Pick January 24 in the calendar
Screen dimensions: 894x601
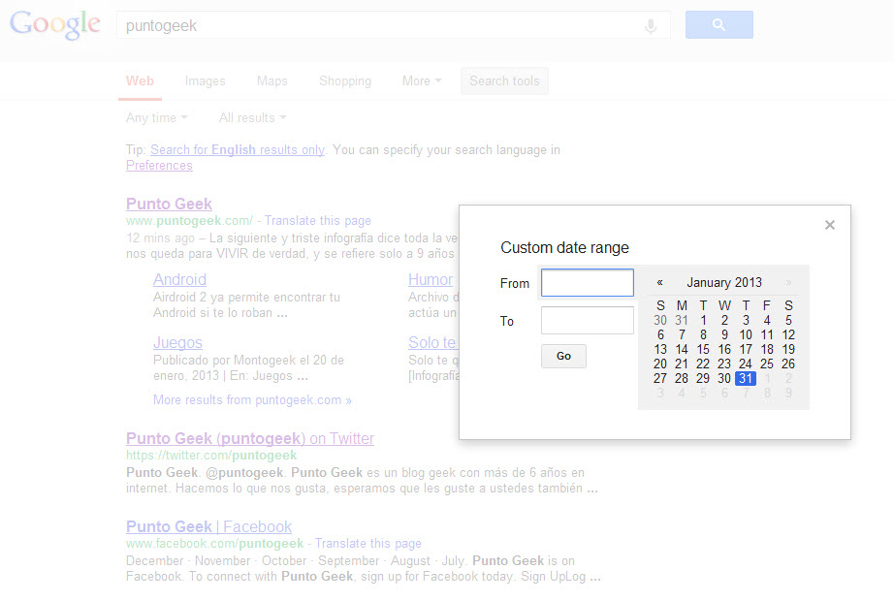click(746, 364)
